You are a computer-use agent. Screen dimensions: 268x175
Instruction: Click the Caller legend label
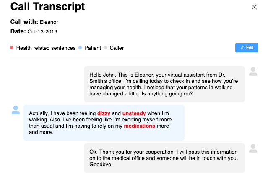point(117,48)
